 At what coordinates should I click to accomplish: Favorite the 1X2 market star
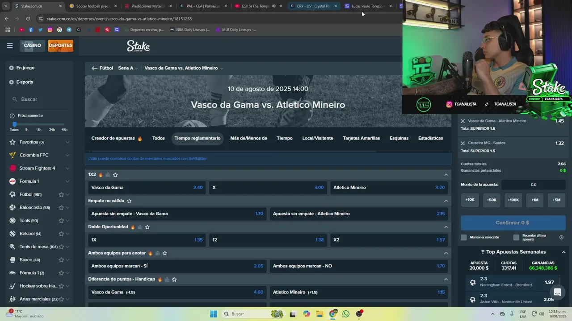(x=115, y=175)
